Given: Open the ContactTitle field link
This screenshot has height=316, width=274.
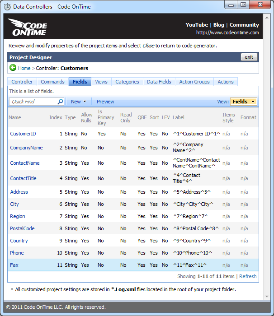Looking at the screenshot, I should click(x=23, y=178).
